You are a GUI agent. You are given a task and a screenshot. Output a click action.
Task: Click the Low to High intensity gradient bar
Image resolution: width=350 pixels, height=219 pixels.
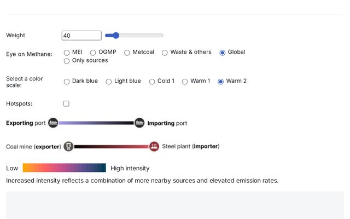[65, 168]
